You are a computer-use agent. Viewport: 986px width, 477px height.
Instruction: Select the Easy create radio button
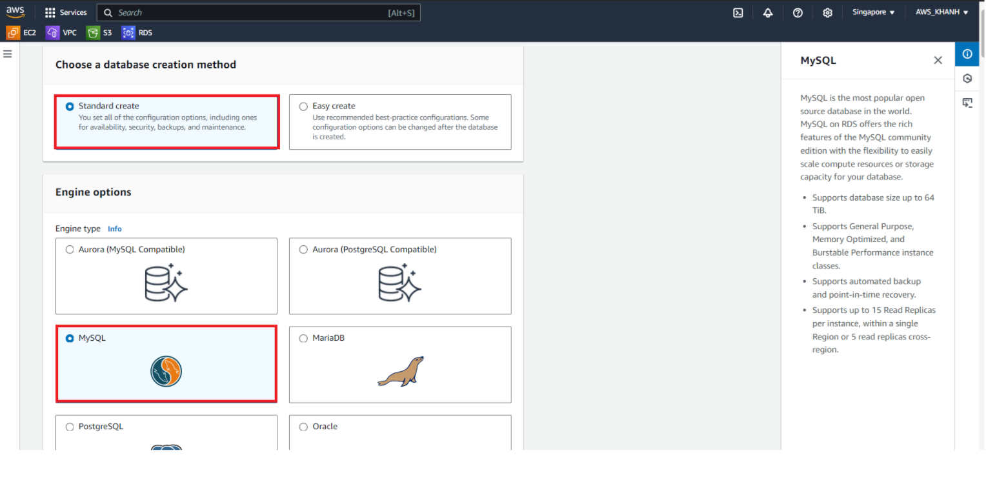[303, 107]
